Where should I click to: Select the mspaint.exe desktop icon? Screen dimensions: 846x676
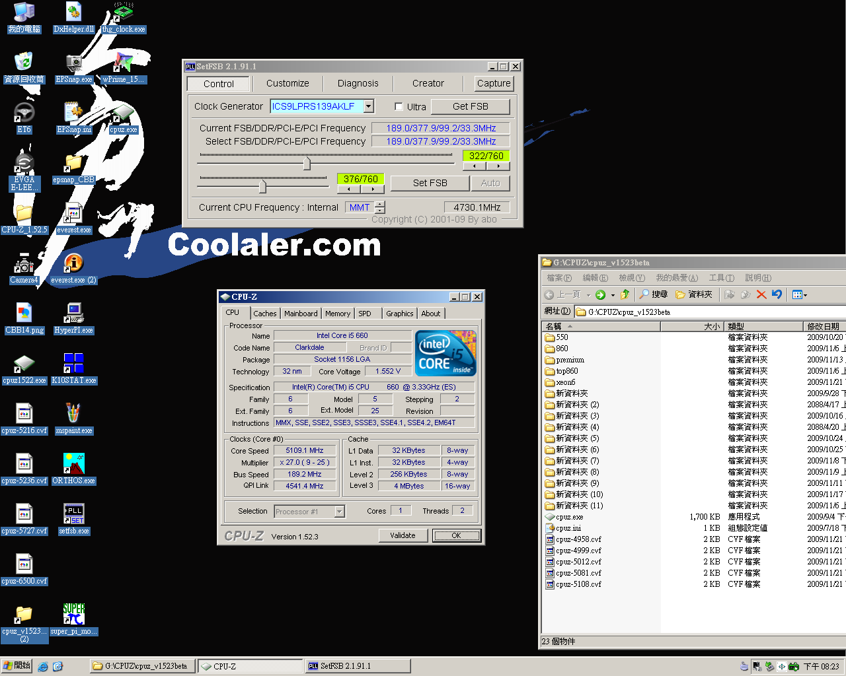(x=74, y=419)
